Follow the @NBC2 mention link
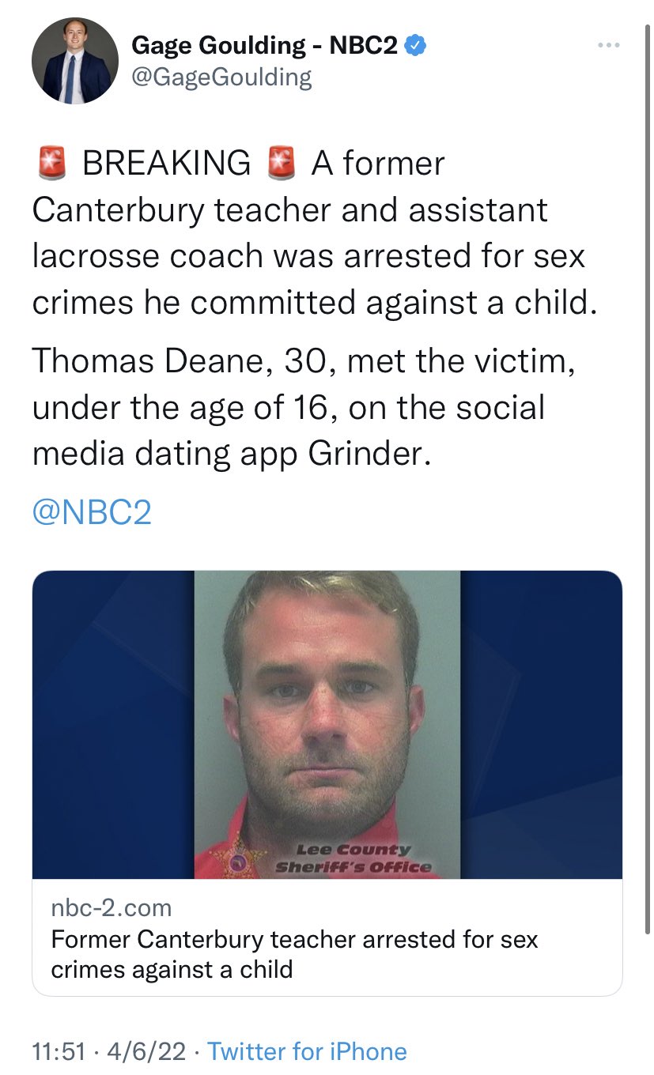This screenshot has height=1075, width=654. [x=92, y=512]
